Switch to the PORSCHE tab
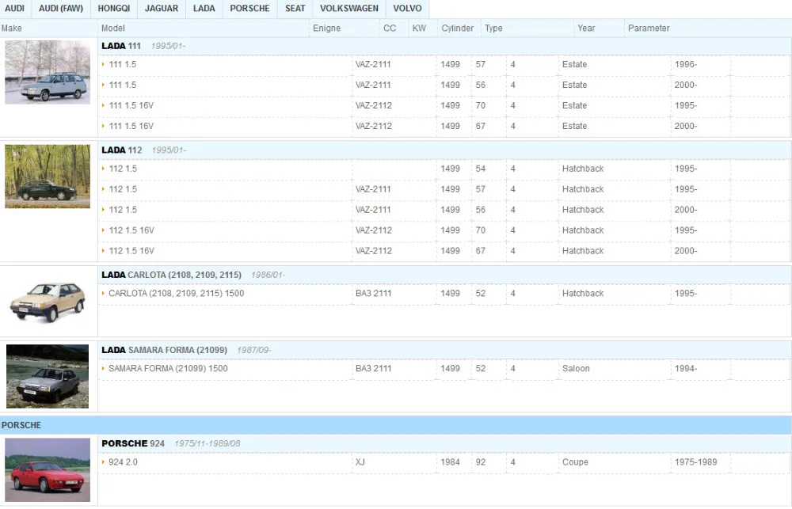 tap(249, 9)
